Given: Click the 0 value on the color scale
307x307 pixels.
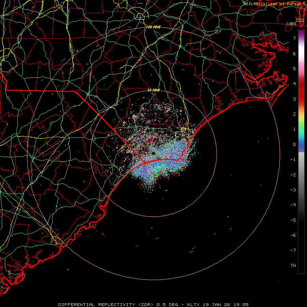Looking at the screenshot, I should pyautogui.click(x=294, y=145).
